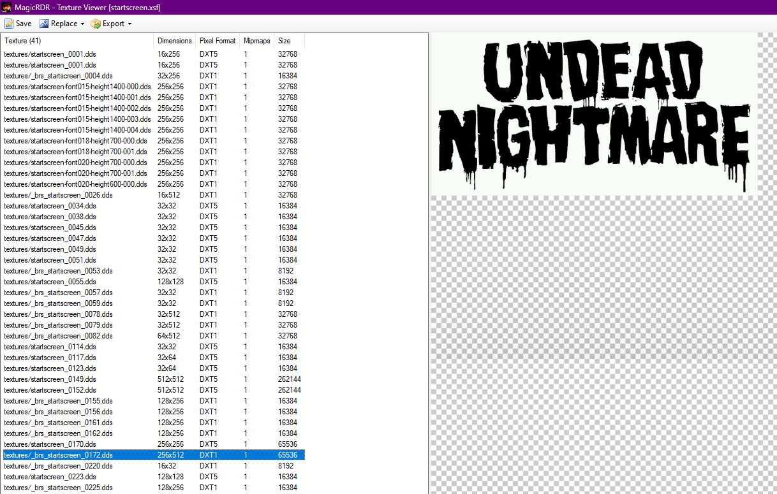The width and height of the screenshot is (777, 494).
Task: Select textures/_brs_startscreen_0078.dds row
Action: click(x=153, y=314)
